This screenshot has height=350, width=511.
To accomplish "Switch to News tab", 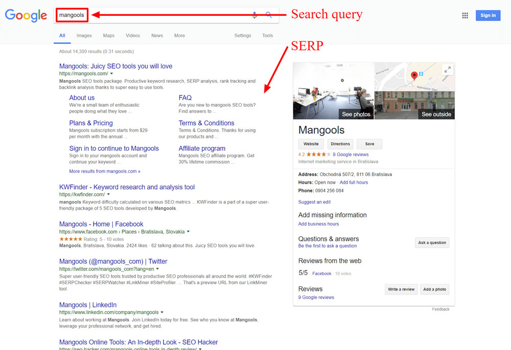I will (157, 36).
